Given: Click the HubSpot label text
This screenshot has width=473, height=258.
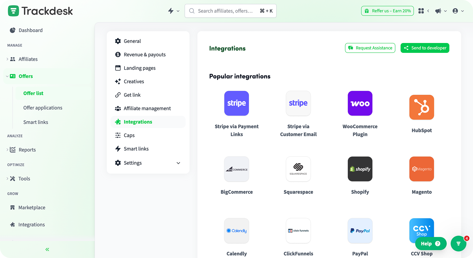Looking at the screenshot, I should tap(422, 130).
